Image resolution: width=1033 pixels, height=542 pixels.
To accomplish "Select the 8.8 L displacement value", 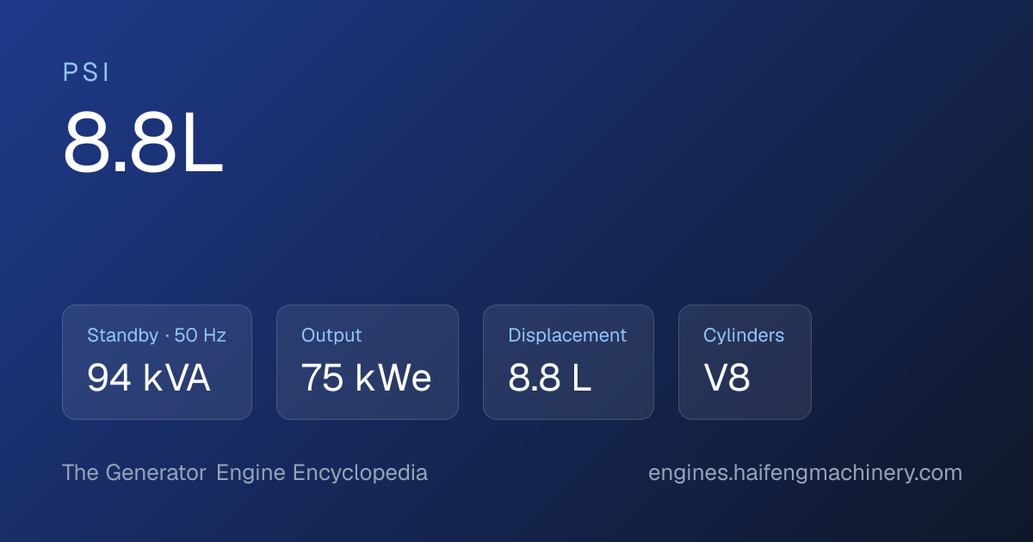I will pos(549,379).
